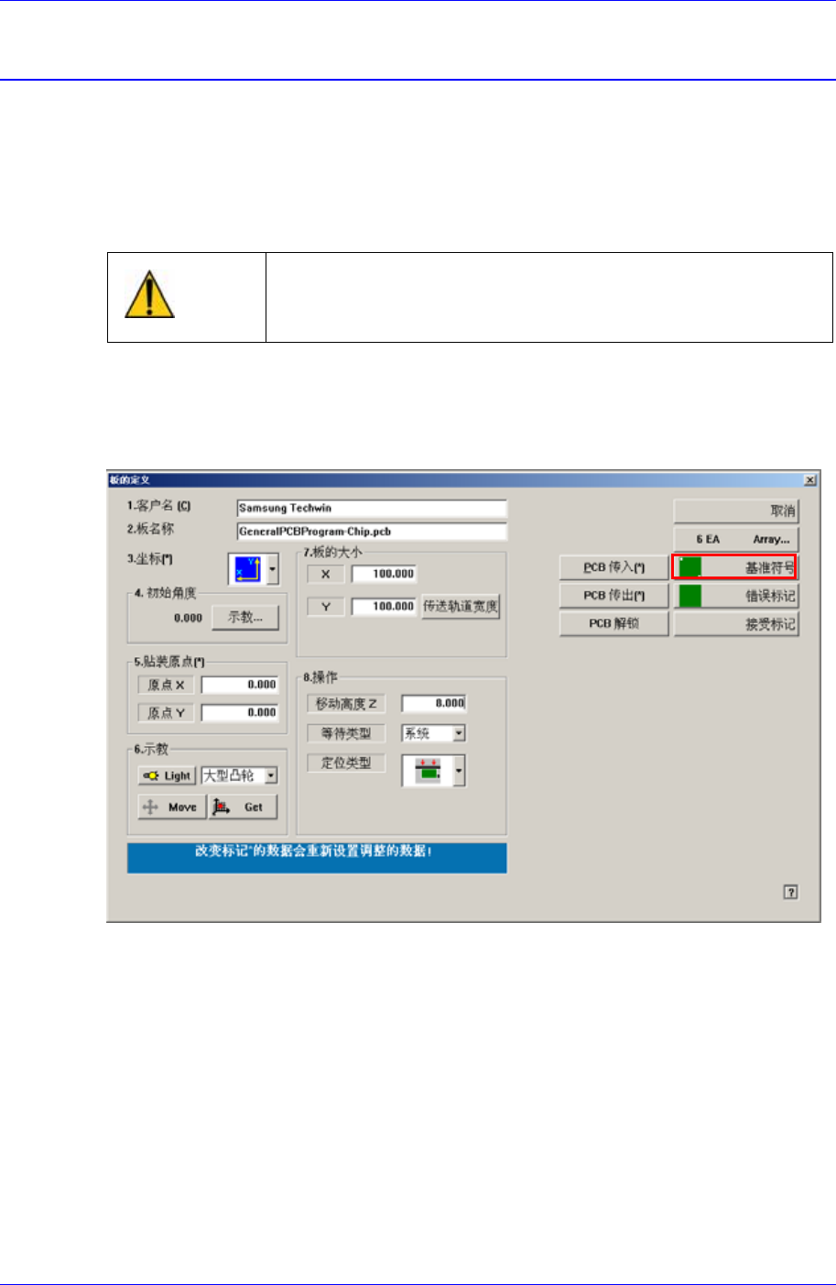Close the 板的定义 dialog
836x1285 pixels.
[x=809, y=479]
